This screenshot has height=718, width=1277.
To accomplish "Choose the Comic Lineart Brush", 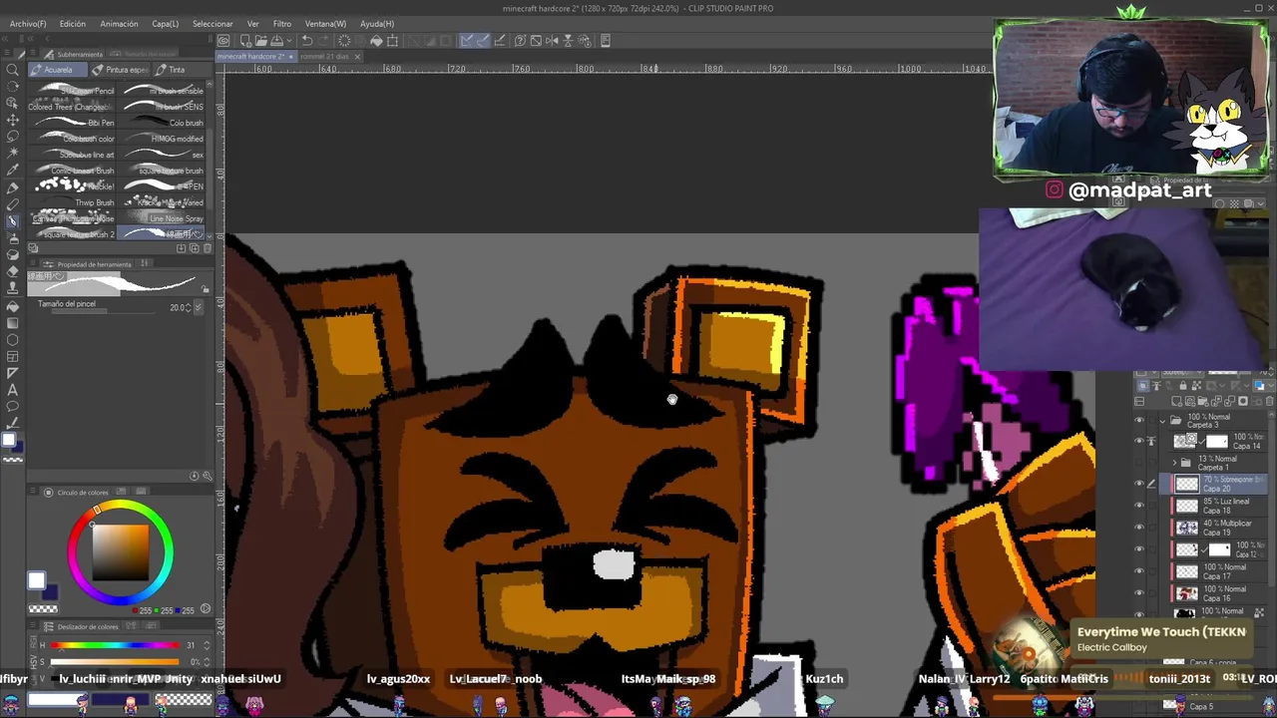I will [74, 171].
